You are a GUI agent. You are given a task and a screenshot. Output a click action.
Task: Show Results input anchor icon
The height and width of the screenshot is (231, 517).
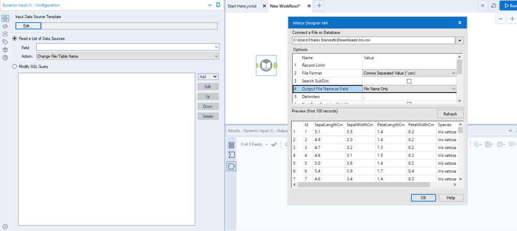(x=231, y=155)
